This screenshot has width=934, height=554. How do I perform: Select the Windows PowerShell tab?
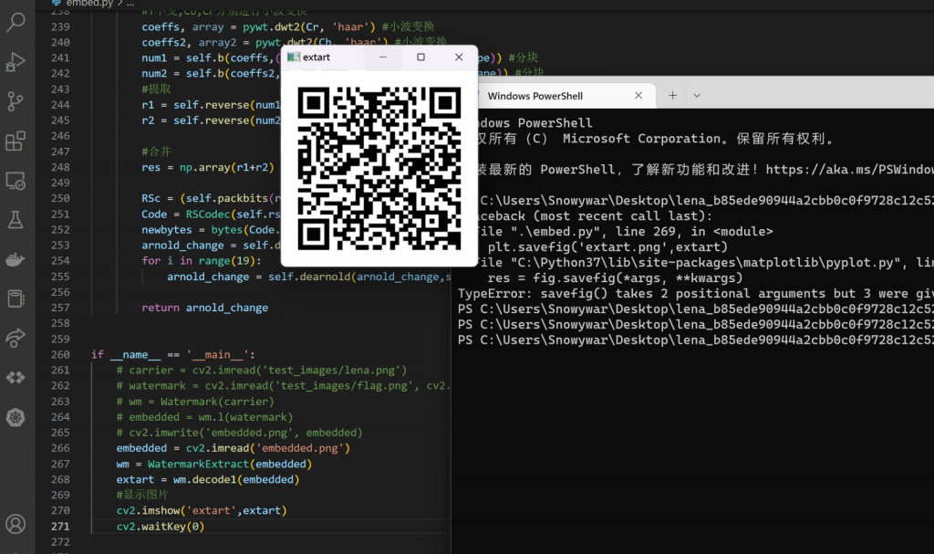point(547,96)
